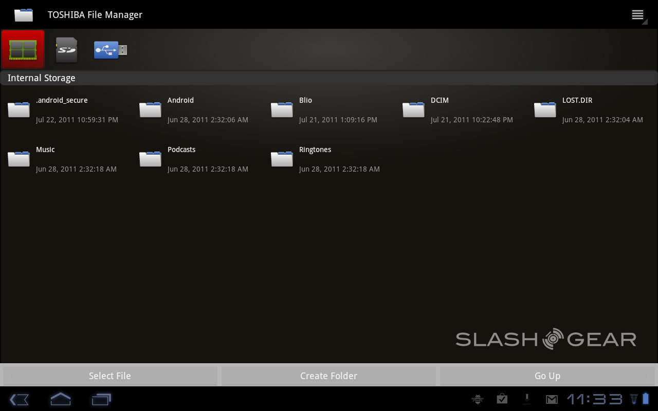
Task: Open the Ringtones folder icon
Action: (282, 159)
